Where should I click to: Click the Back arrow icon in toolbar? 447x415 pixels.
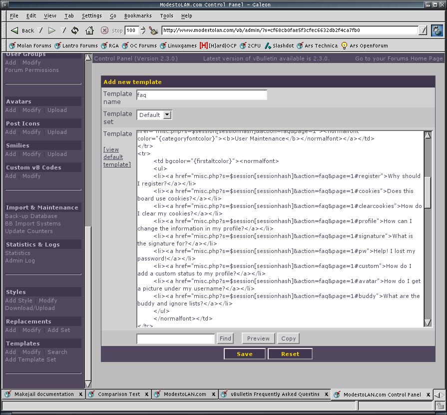pos(14,30)
